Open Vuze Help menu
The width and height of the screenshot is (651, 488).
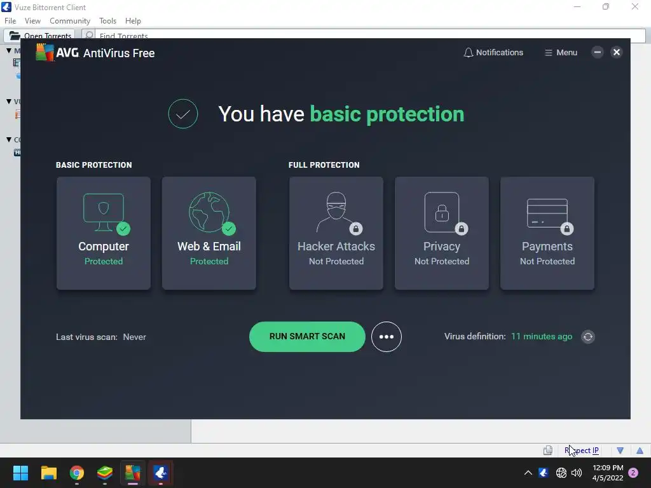(x=133, y=21)
